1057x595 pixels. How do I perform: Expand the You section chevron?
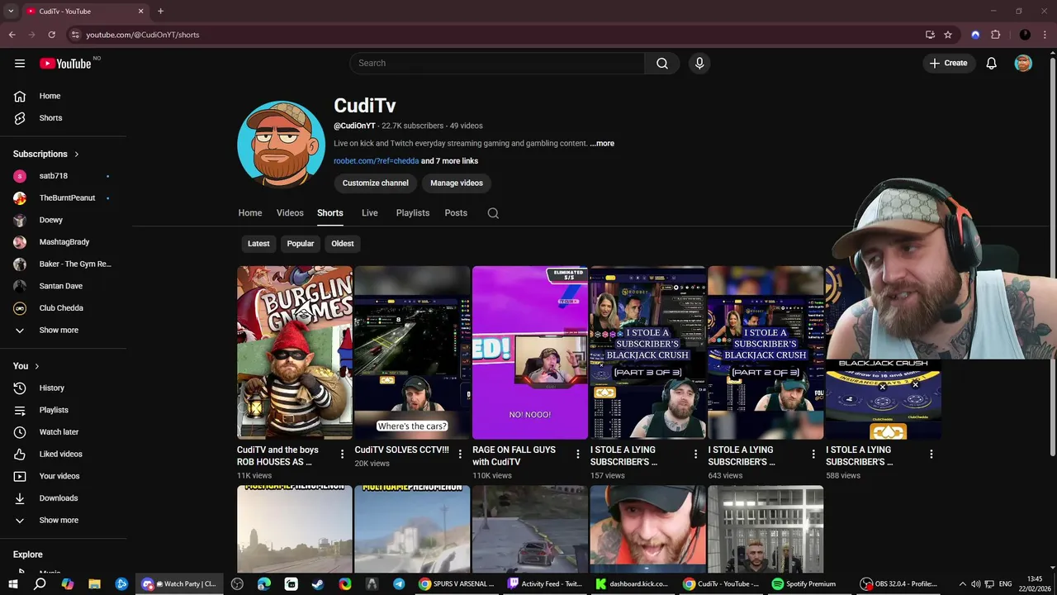(36, 366)
